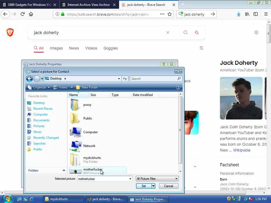Sort by Type column
Screen dimensions: 271x203
(120, 95)
